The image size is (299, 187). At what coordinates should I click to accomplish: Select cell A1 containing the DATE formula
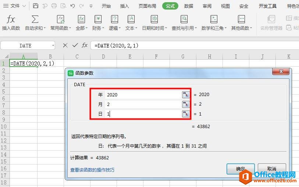(24, 63)
